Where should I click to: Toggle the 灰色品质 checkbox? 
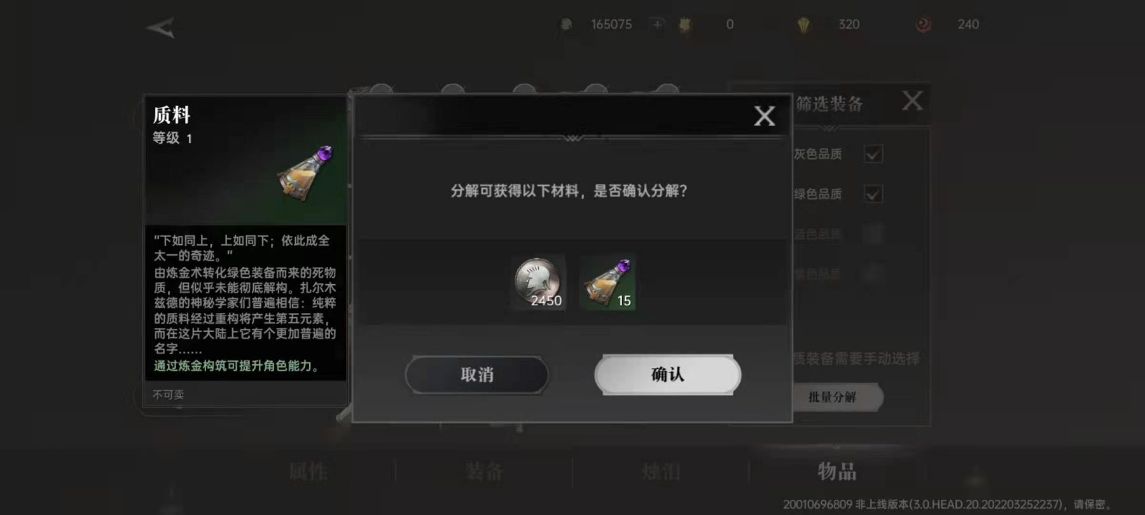pyautogui.click(x=873, y=154)
